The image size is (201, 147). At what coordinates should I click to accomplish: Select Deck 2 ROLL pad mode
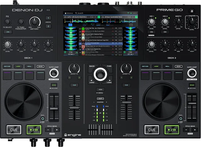(167, 66)
